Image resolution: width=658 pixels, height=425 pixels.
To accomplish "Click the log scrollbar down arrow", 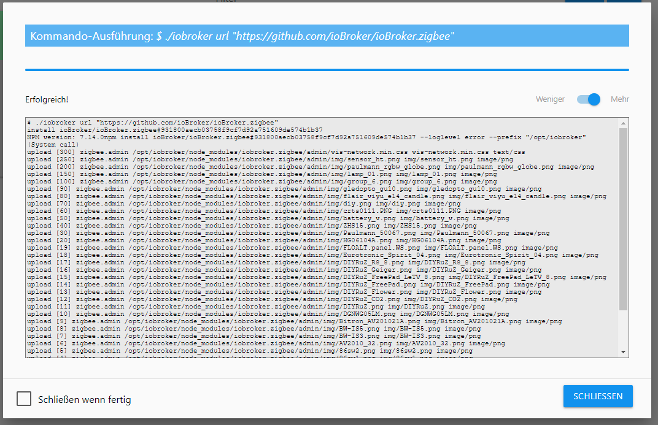I will (623, 352).
